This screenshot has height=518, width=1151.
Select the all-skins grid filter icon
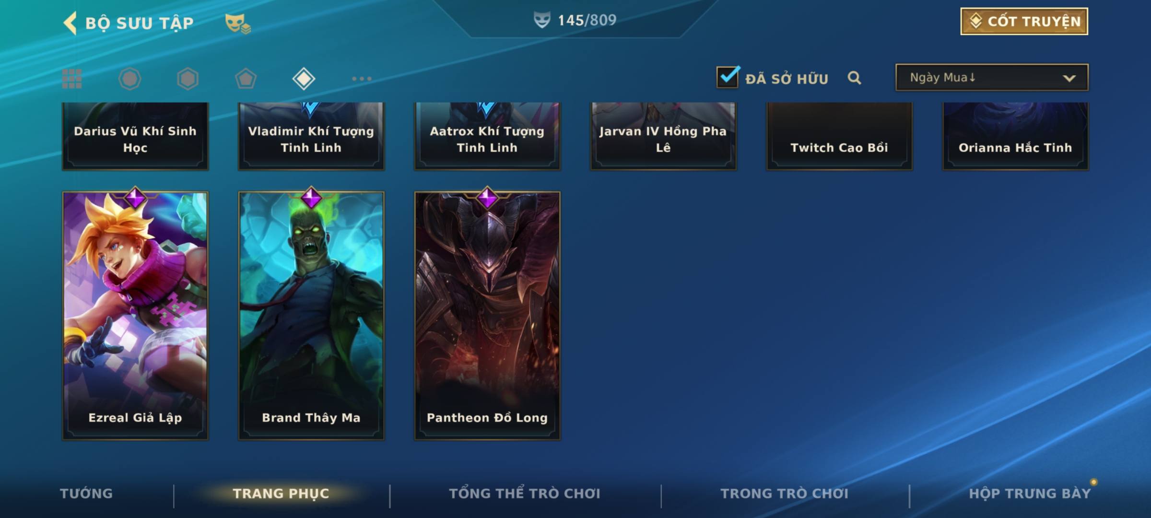click(72, 79)
